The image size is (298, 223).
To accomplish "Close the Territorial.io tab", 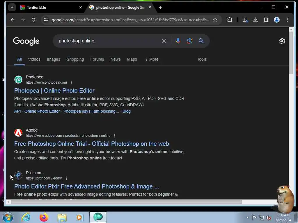I will click(x=80, y=7).
